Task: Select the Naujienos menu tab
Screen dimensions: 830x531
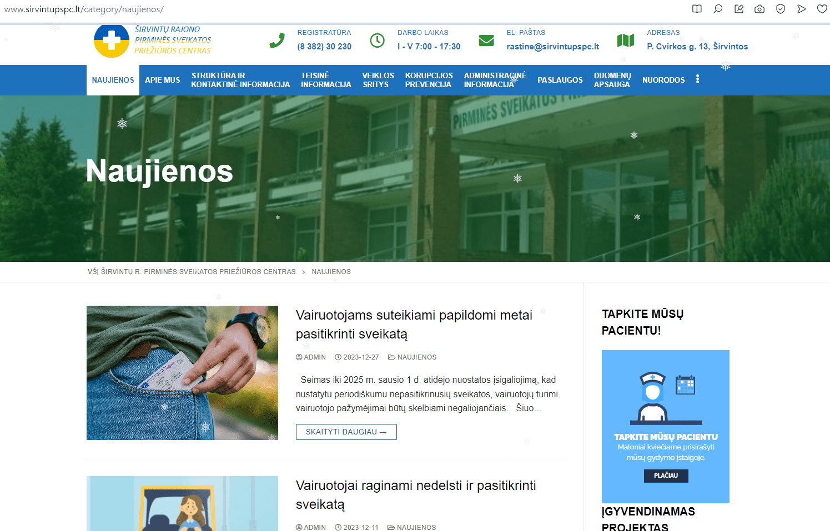Action: tap(113, 80)
